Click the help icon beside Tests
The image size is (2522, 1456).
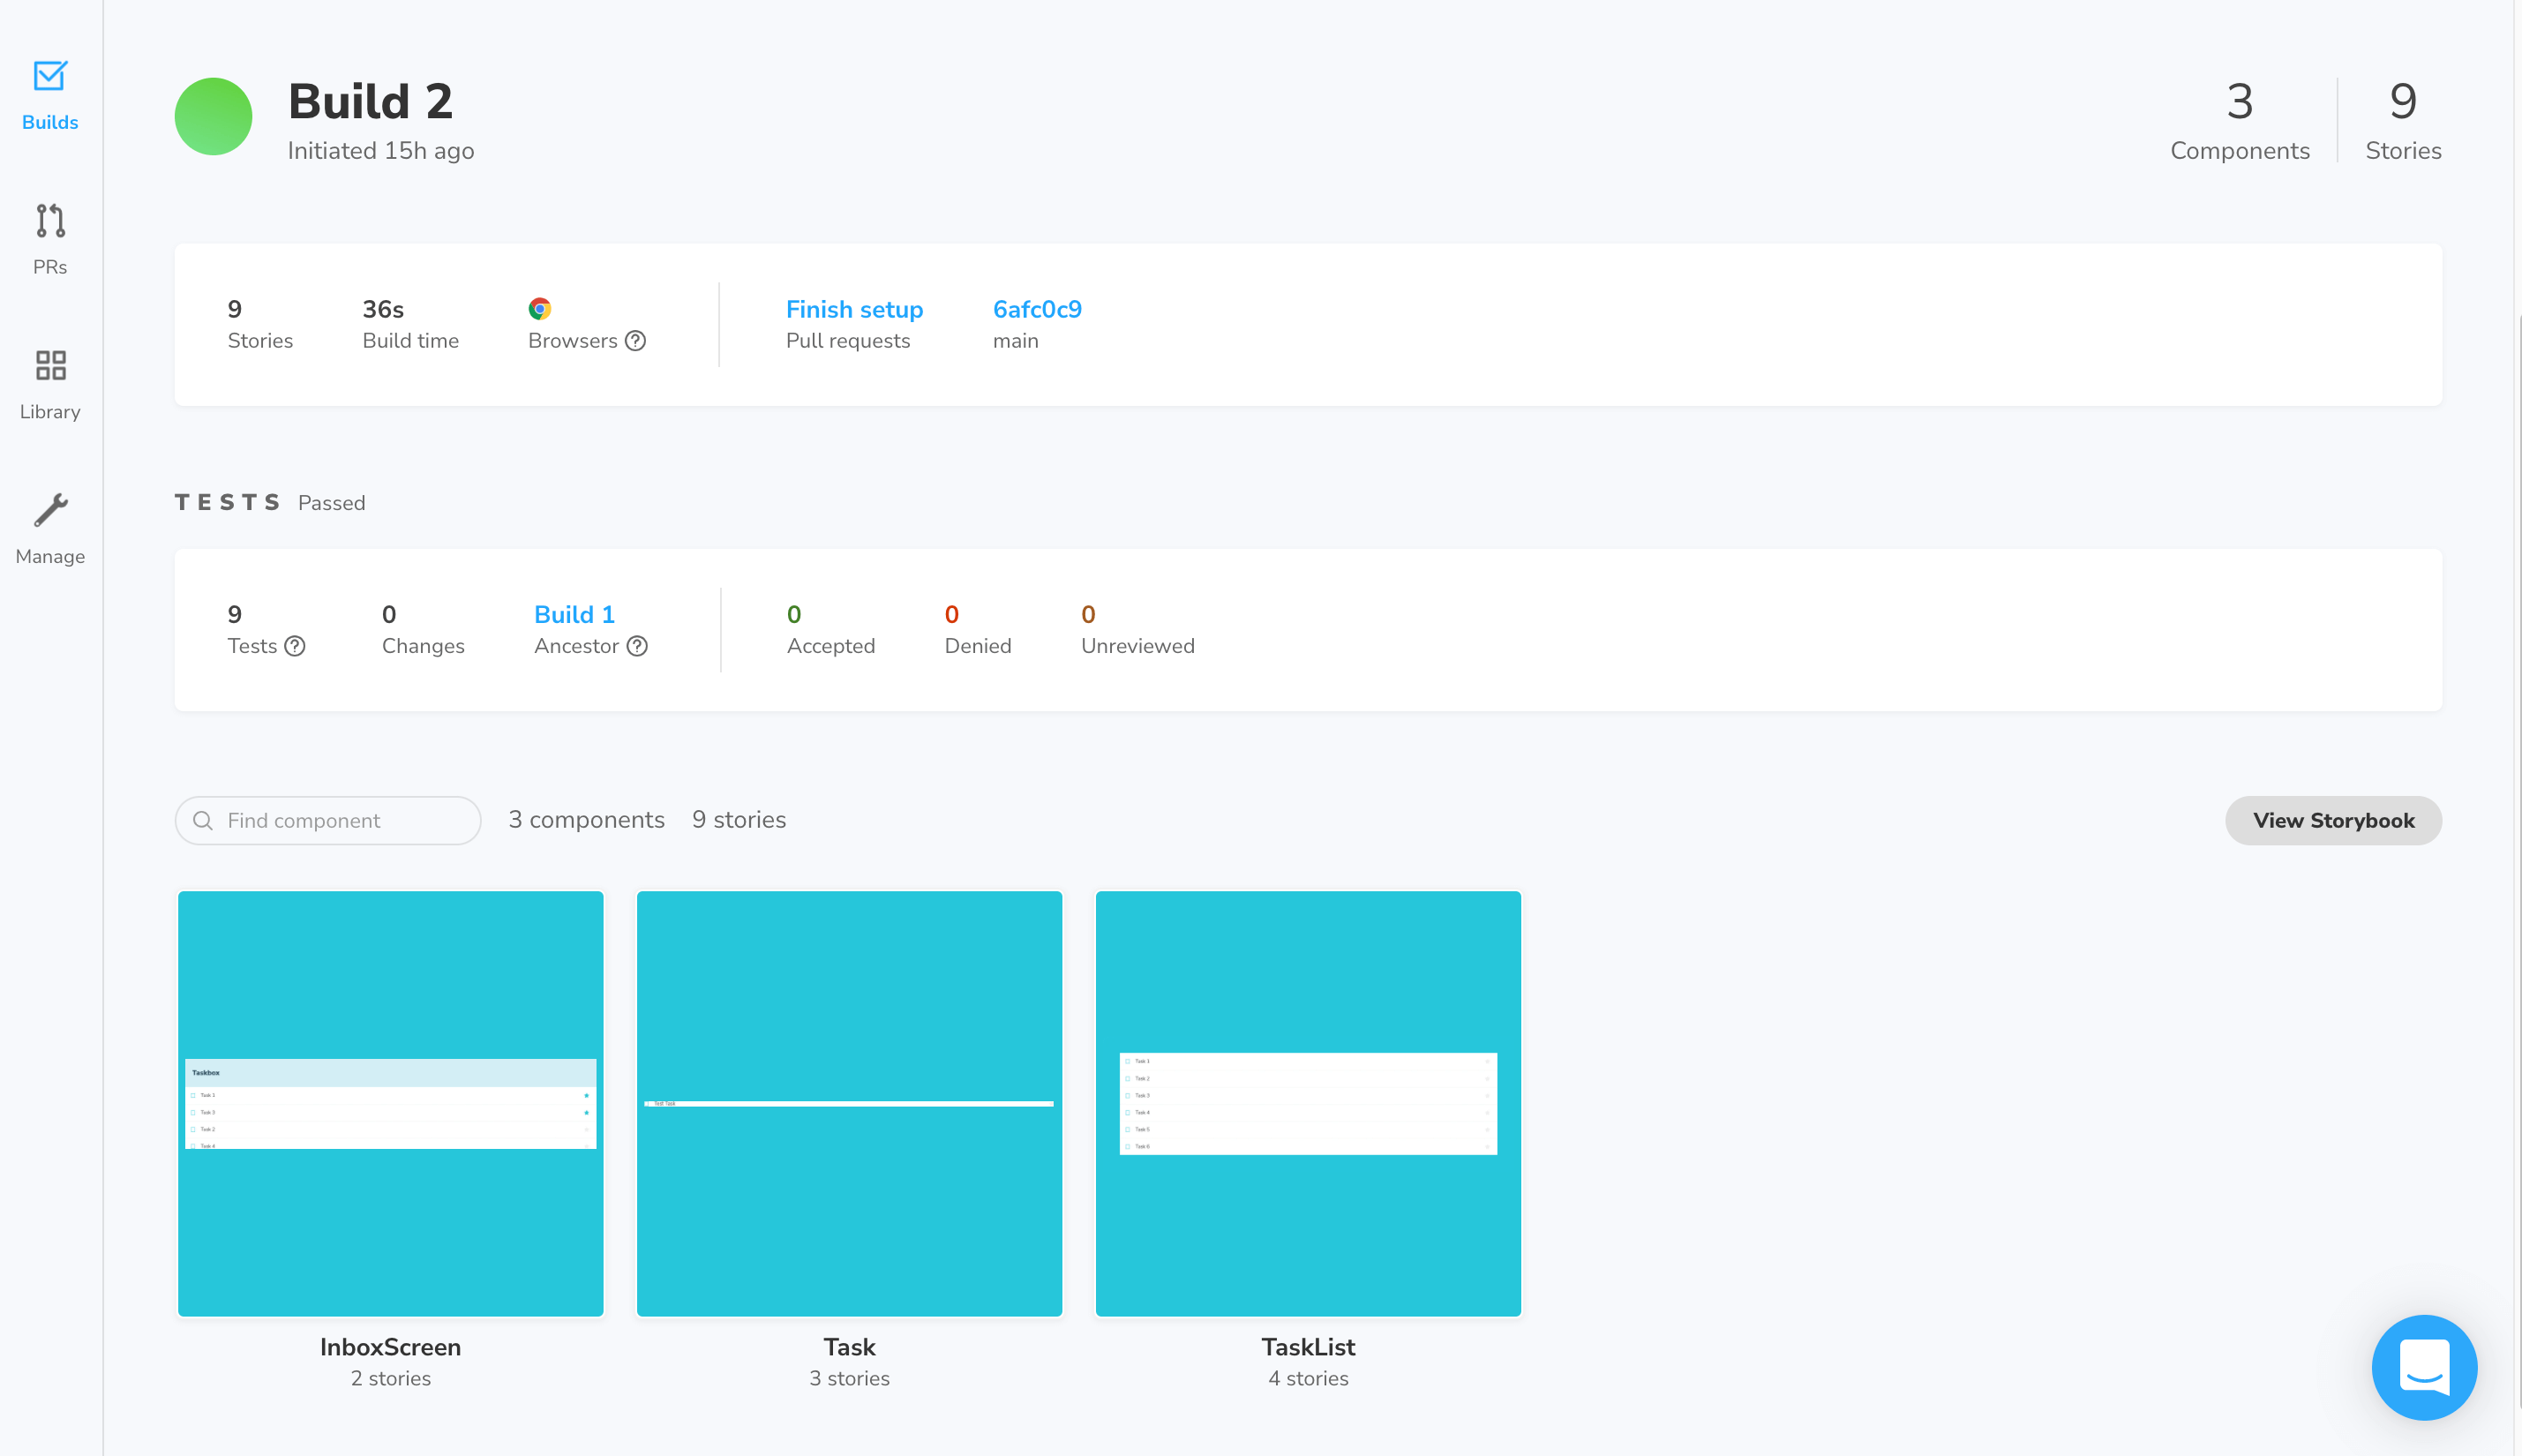[294, 646]
